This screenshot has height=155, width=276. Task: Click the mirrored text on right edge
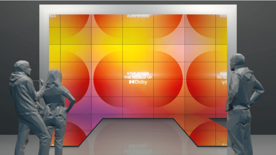tap(222, 77)
